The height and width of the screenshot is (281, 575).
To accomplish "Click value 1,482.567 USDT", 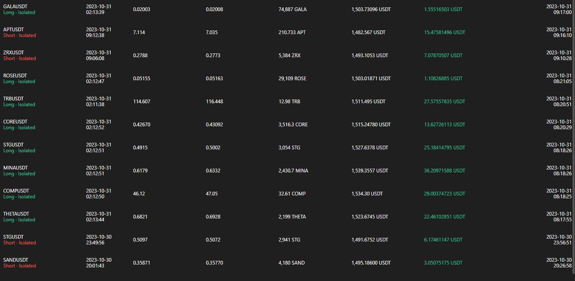I will click(368, 32).
